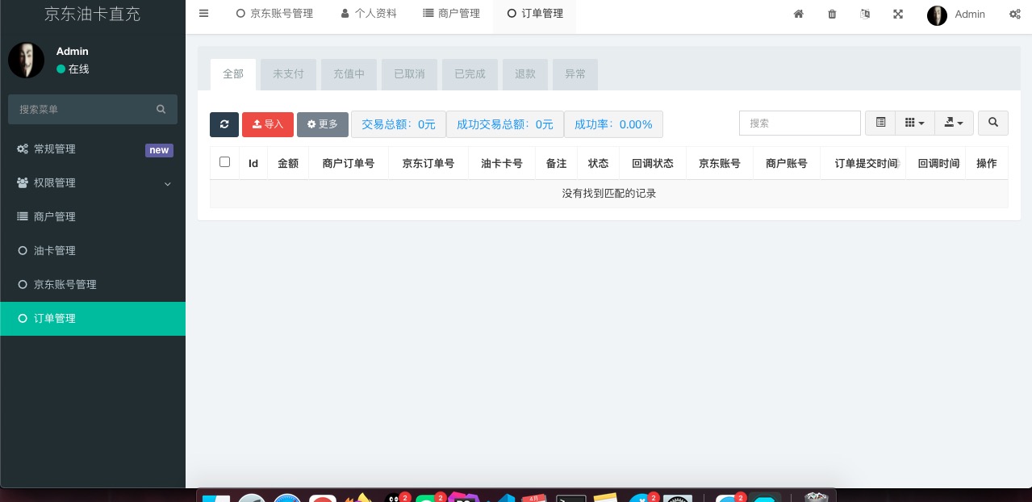This screenshot has width=1032, height=502.
Task: Open the export data dropdown
Action: pos(954,123)
